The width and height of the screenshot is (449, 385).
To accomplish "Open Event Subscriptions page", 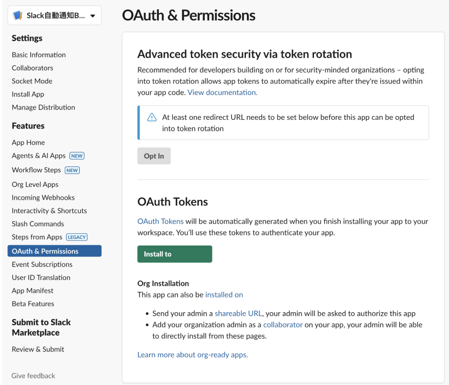I will [x=42, y=264].
